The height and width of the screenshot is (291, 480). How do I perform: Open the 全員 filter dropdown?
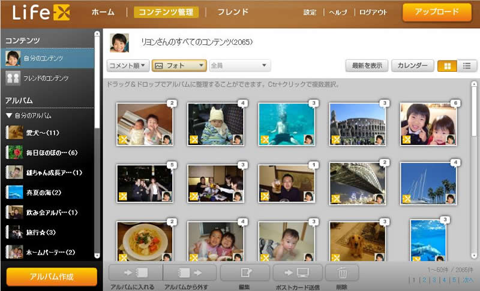tap(239, 66)
